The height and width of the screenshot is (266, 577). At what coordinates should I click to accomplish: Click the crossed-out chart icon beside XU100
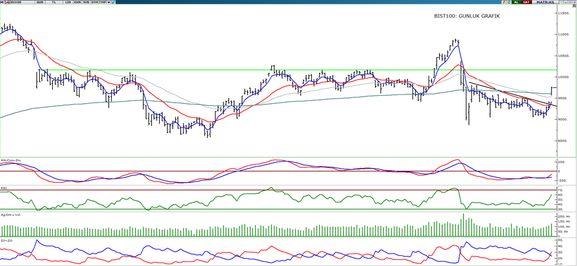(x=7, y=2)
